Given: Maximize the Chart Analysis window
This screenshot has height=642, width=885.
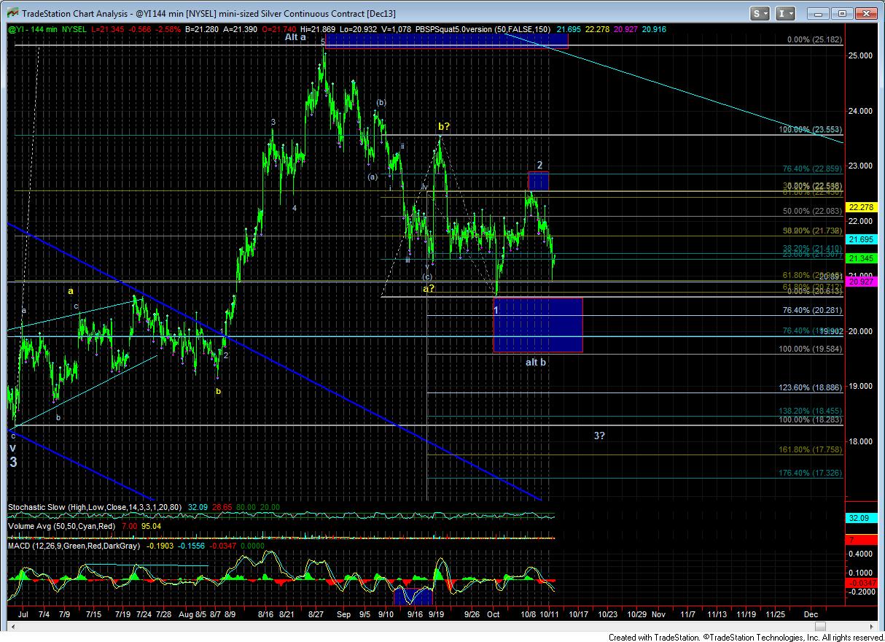Looking at the screenshot, I should [x=842, y=13].
